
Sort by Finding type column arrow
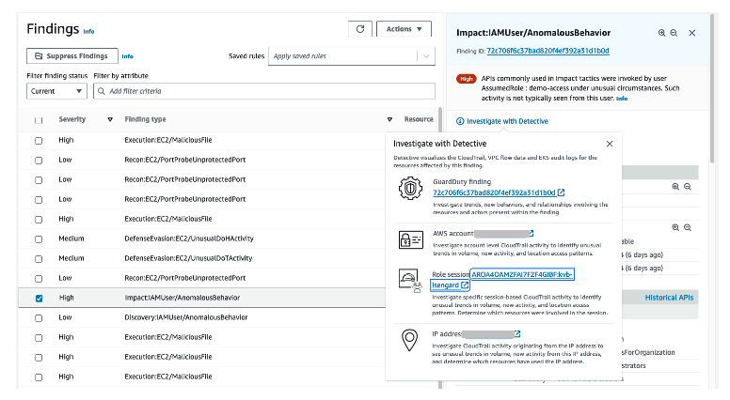[x=389, y=119]
